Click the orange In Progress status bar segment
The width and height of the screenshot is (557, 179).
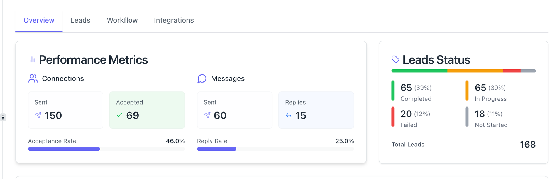click(x=475, y=71)
